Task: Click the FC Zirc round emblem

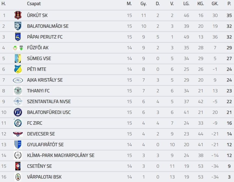Action: pos(18,123)
